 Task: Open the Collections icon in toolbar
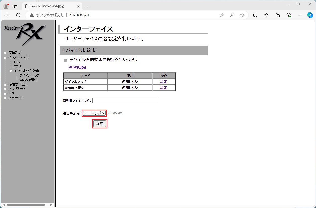coord(278,15)
